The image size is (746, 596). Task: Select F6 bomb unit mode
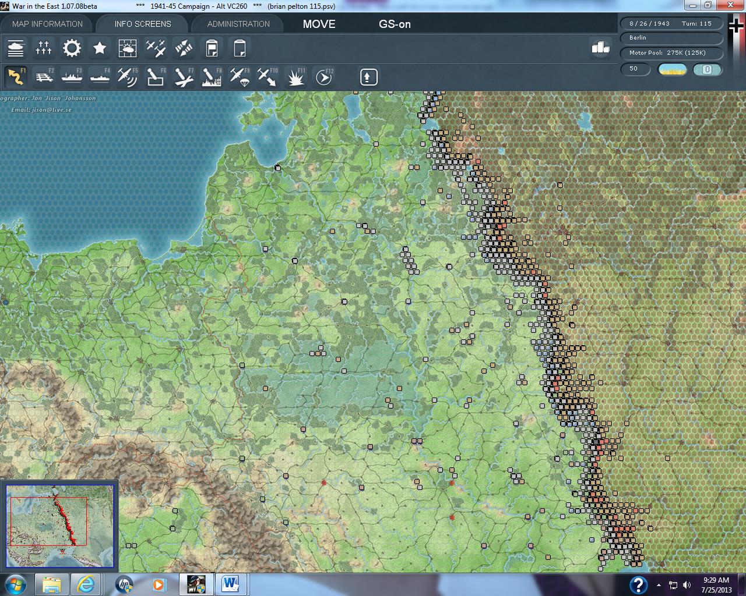point(156,77)
